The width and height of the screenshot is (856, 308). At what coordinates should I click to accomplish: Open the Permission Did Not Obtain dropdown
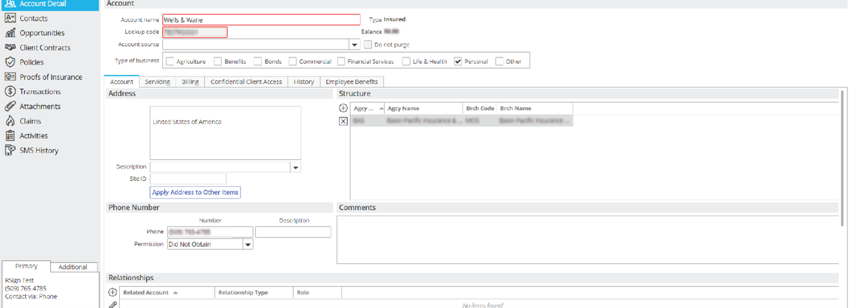point(248,244)
